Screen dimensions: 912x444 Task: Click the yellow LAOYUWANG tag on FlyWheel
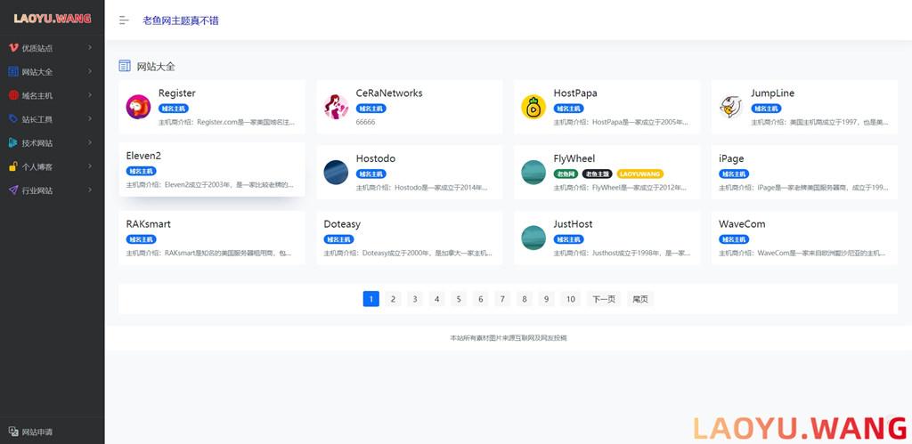click(x=639, y=174)
